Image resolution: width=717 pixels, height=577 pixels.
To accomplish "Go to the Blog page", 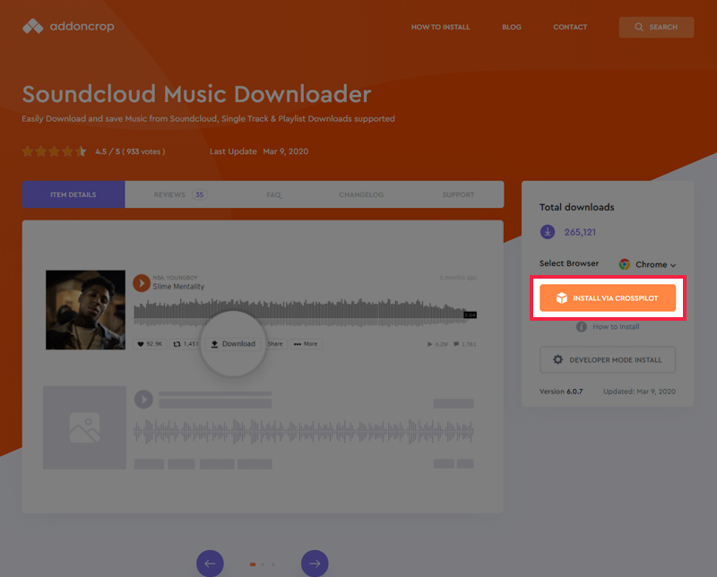I will tap(512, 27).
